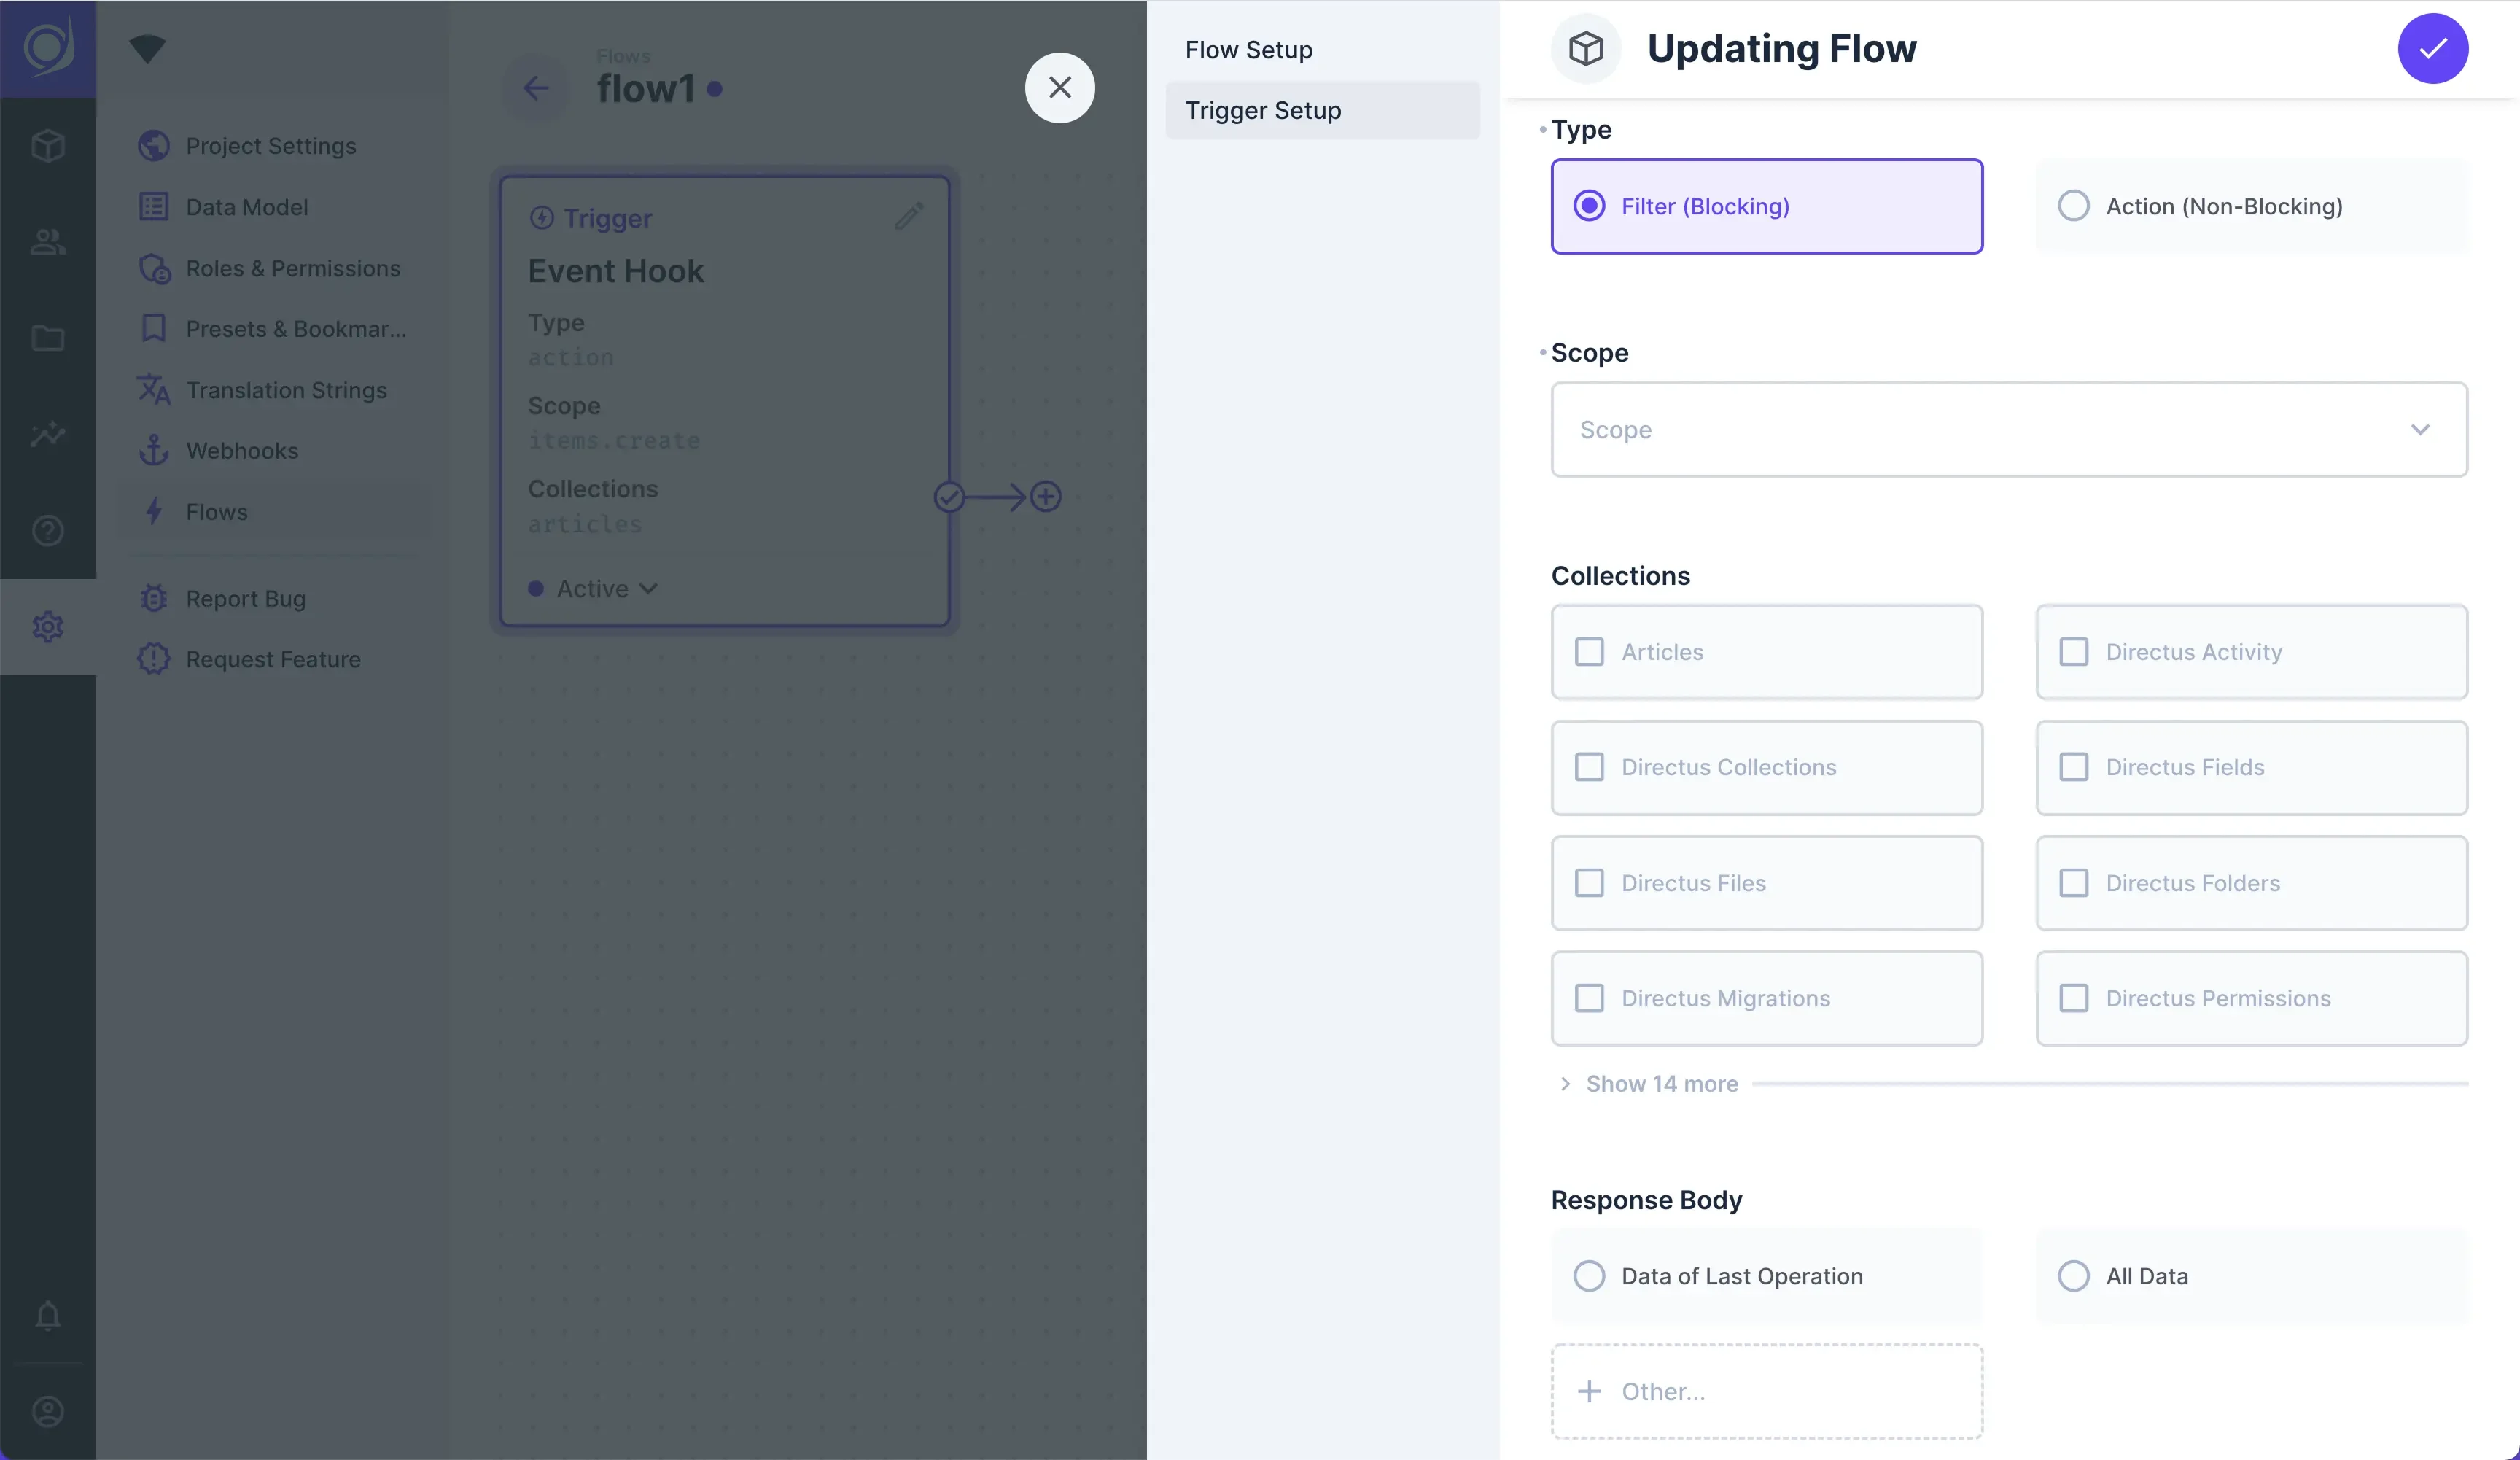The height and width of the screenshot is (1460, 2520).
Task: Click the Other... response body button
Action: click(x=1766, y=1391)
